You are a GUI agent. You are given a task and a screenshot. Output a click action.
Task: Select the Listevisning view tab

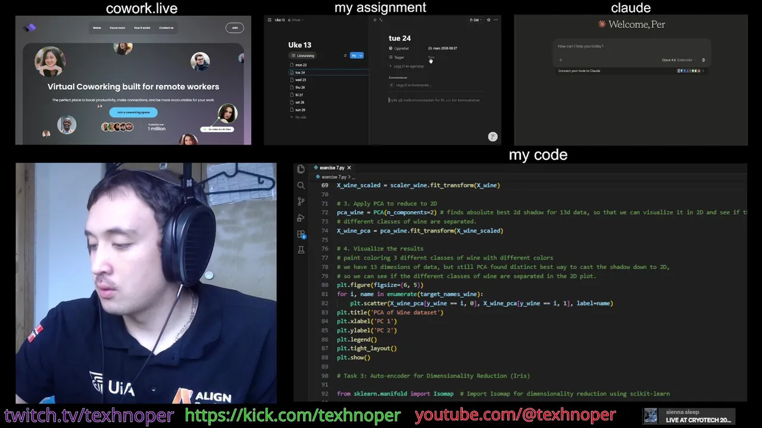[303, 55]
